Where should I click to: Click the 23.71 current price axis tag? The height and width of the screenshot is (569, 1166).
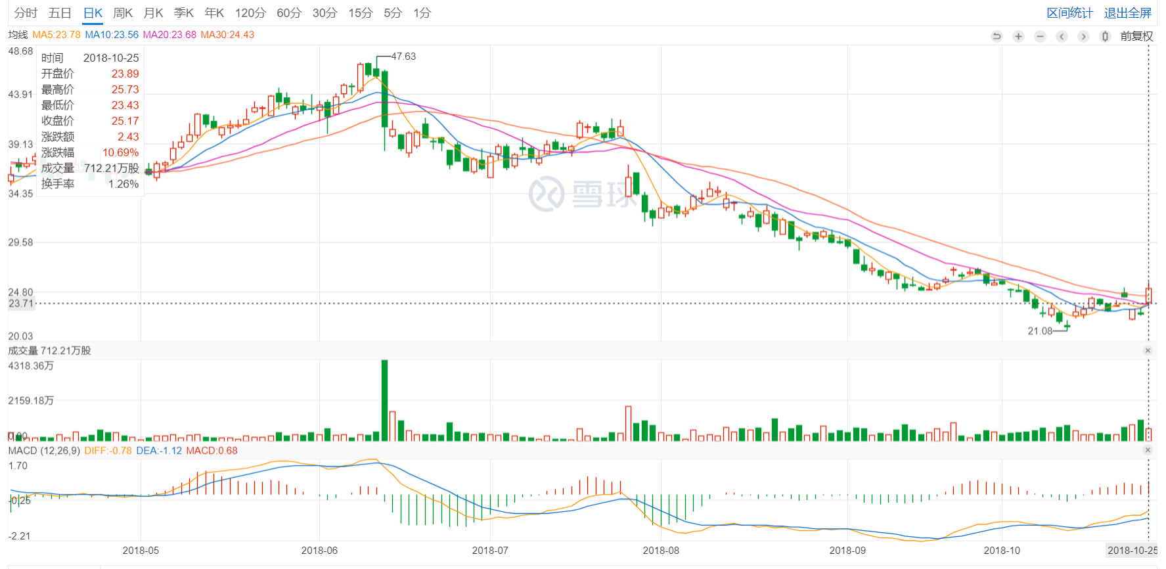click(20, 304)
